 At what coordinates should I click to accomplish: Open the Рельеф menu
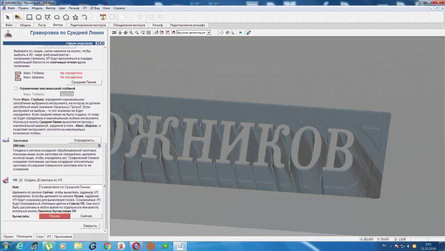74,8
